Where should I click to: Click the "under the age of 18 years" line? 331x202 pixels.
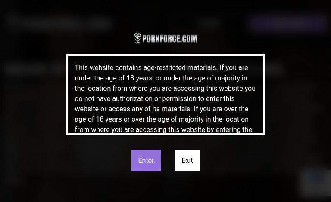coord(161,78)
